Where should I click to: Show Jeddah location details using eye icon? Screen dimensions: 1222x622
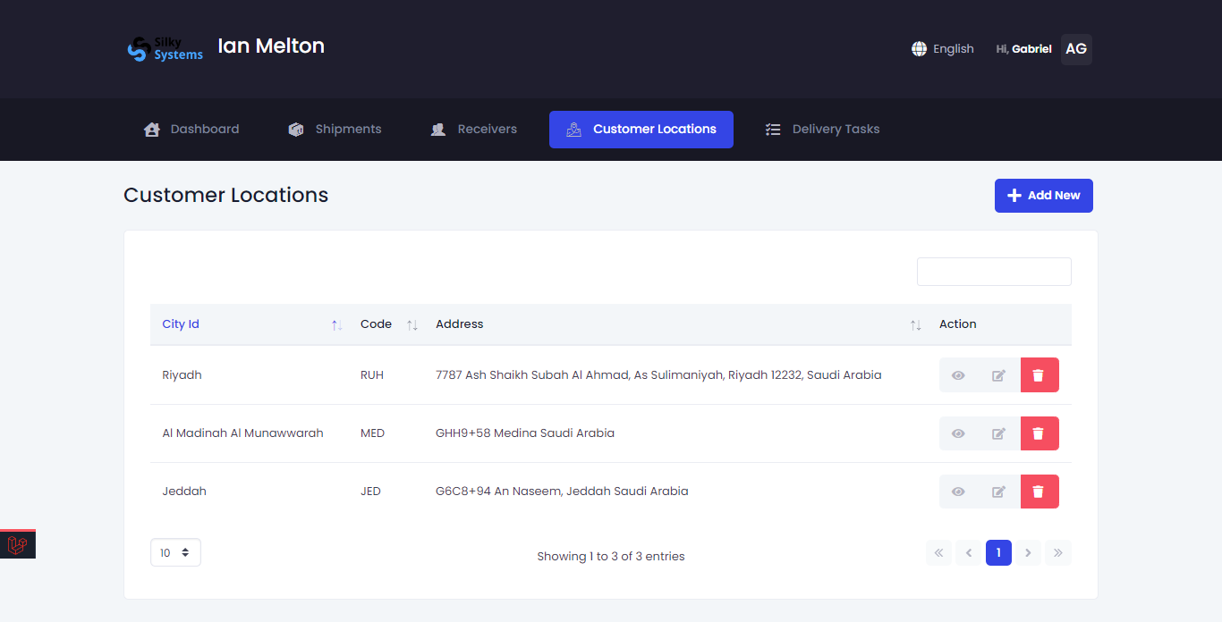(x=958, y=492)
